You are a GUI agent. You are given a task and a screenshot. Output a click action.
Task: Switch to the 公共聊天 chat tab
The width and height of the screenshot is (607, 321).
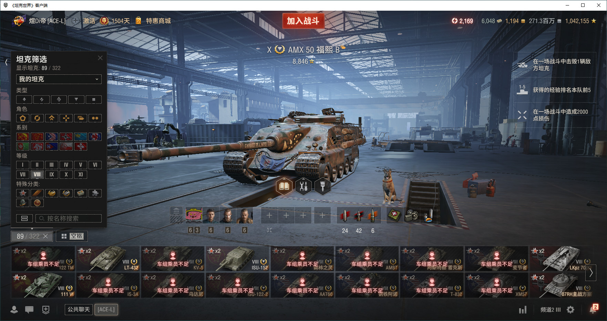[79, 310]
